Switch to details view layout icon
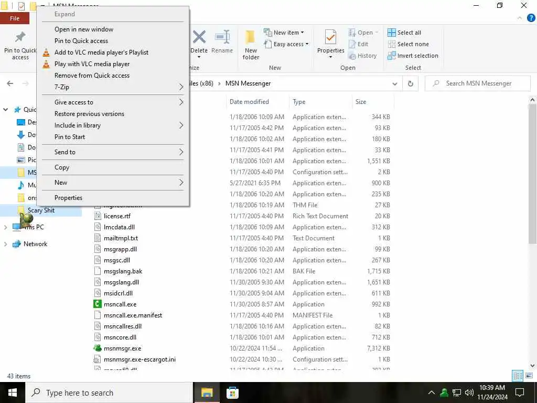This screenshot has height=403, width=537. click(x=518, y=376)
